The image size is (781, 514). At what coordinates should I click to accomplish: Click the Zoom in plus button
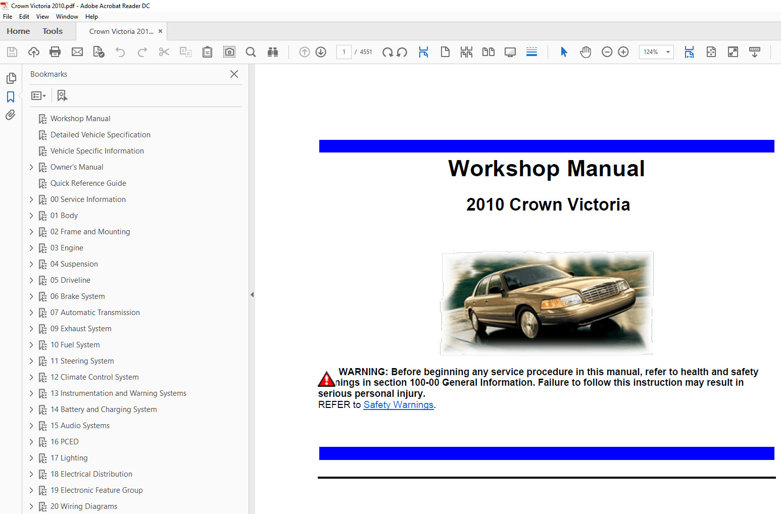[x=623, y=52]
